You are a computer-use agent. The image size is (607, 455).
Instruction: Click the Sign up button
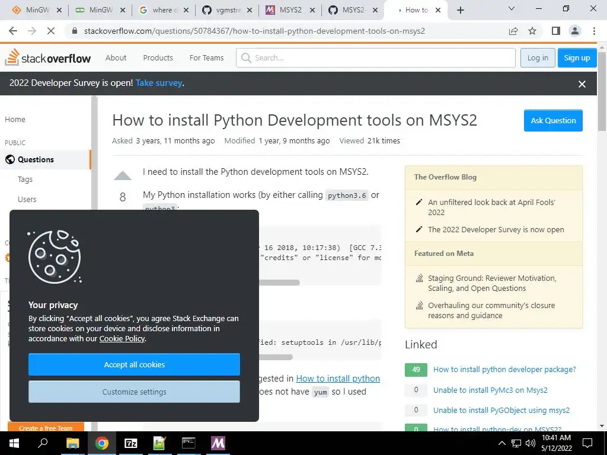(577, 57)
